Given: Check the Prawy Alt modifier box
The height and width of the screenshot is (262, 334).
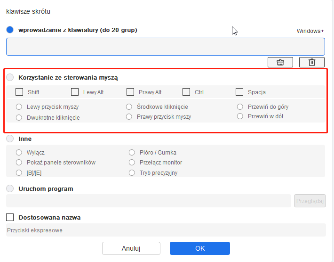Looking at the screenshot, I should point(130,92).
